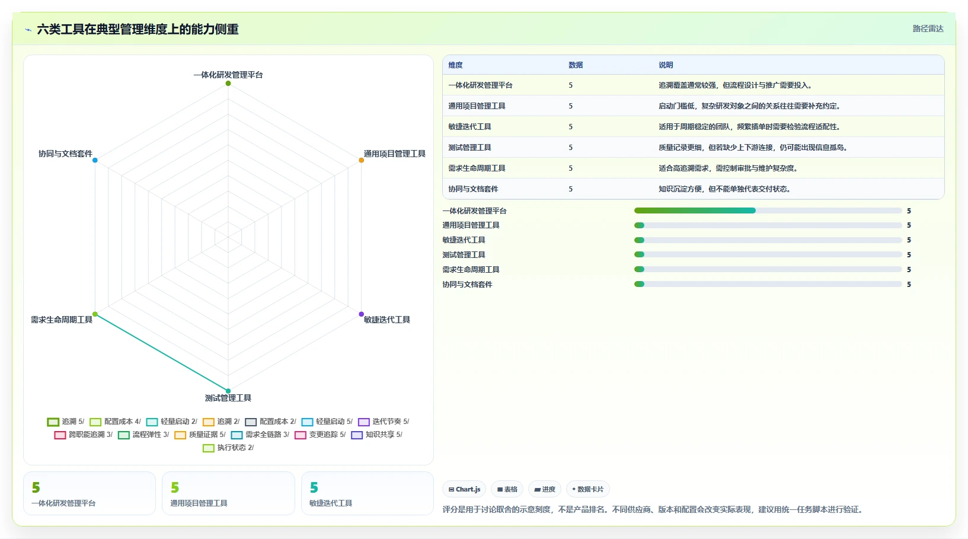The image size is (968, 539).
Task: Toggle the 追溯 5/ legend item
Action: [66, 422]
